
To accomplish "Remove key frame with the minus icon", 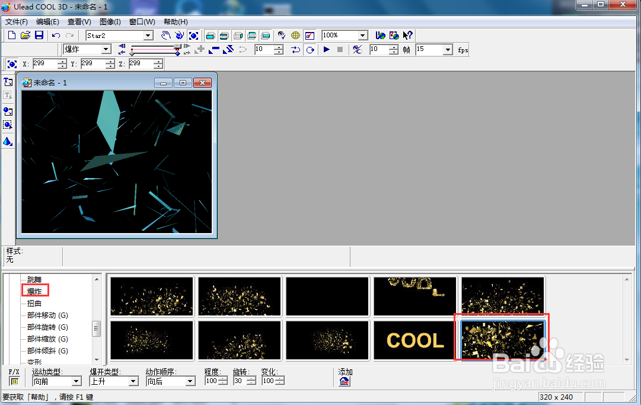I will click(214, 50).
